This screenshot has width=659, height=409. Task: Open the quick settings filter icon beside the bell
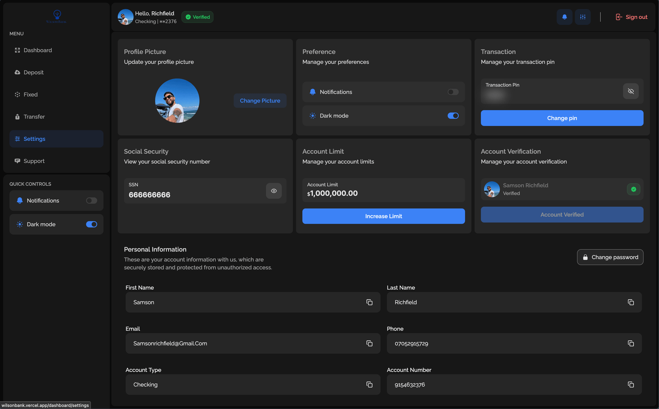(x=582, y=17)
